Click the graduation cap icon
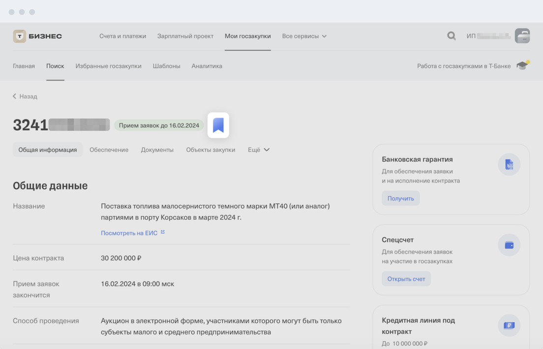This screenshot has height=349, width=543. point(523,65)
